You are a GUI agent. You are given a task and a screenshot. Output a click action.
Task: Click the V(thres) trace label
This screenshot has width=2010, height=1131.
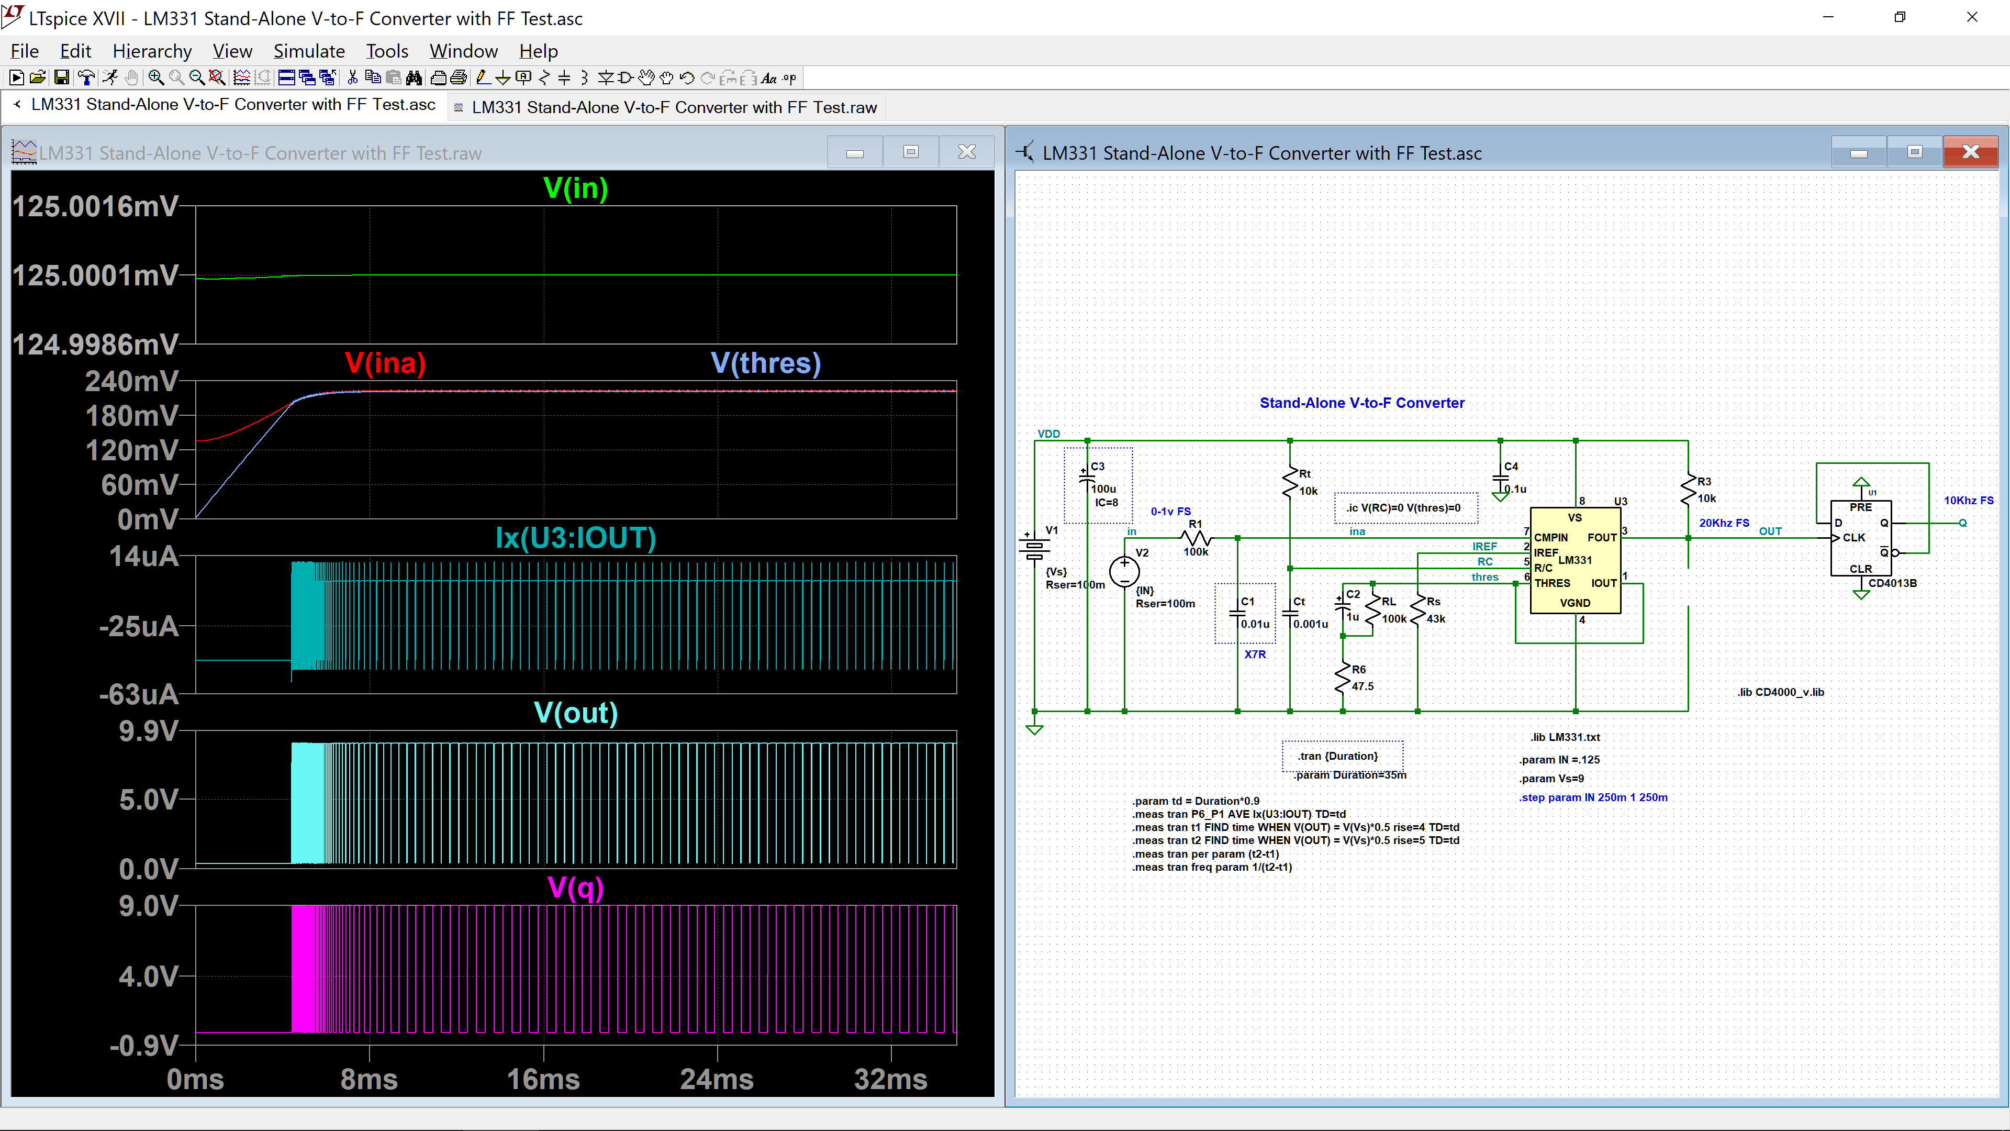765,363
